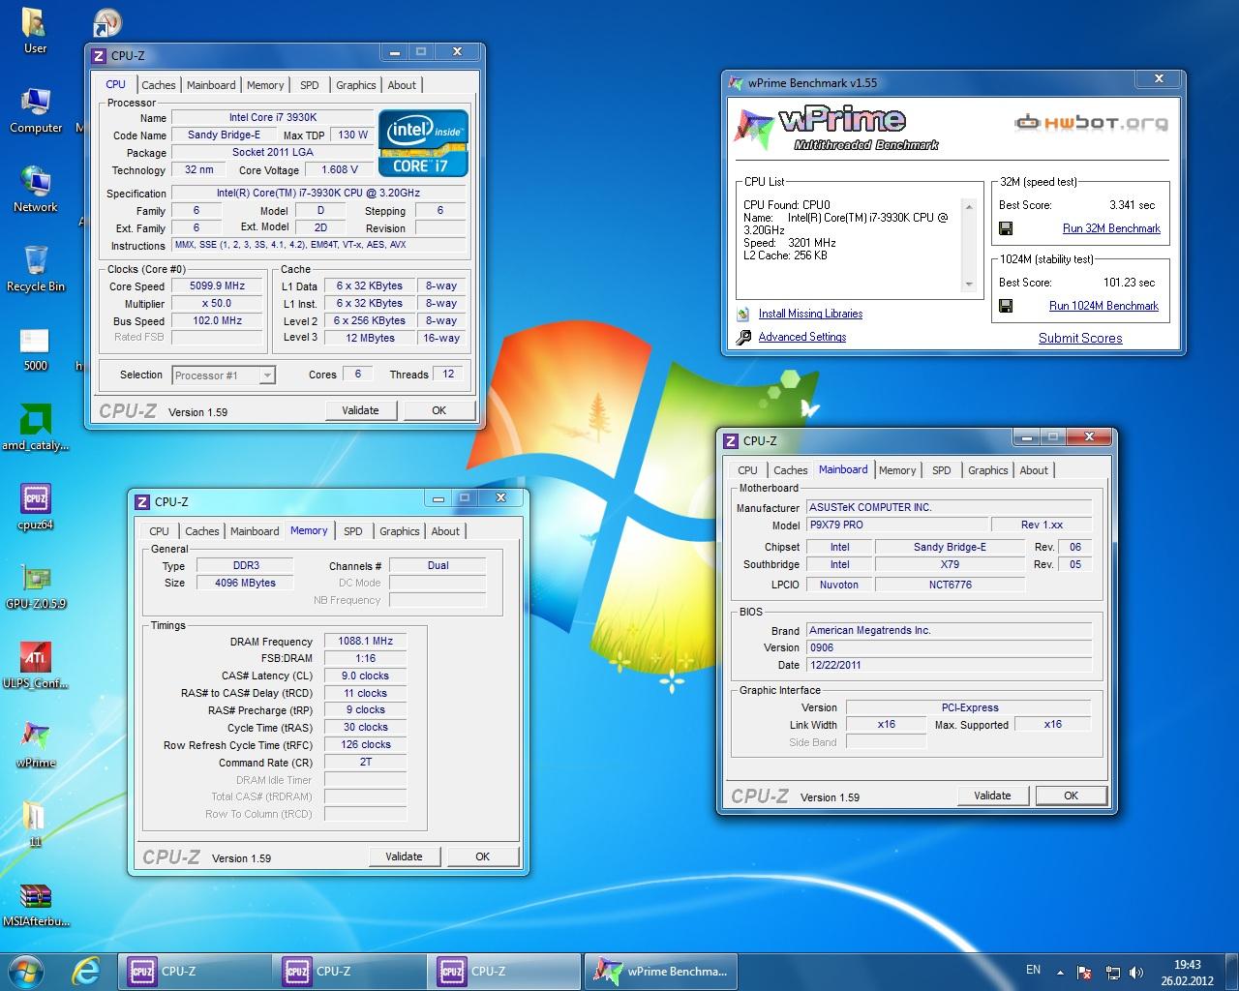Open Advanced Settings link in wPrime
This screenshot has height=991, width=1239.
point(802,337)
